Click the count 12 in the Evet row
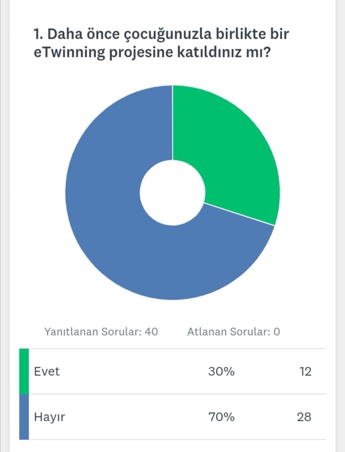345x452 pixels. click(x=304, y=371)
